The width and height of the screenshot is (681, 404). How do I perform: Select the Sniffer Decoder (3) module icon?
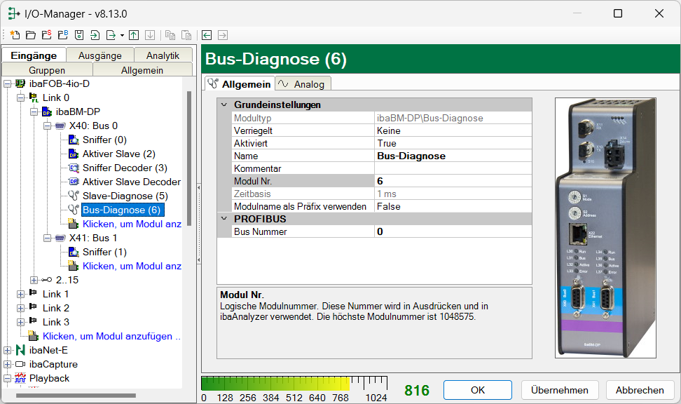pos(74,168)
